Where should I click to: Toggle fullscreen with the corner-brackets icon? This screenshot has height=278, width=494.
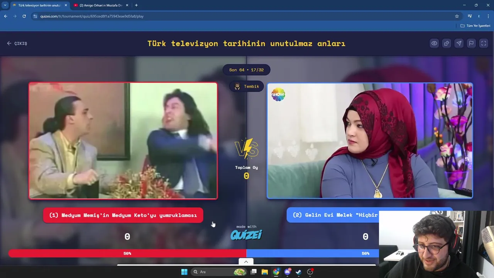(484, 43)
